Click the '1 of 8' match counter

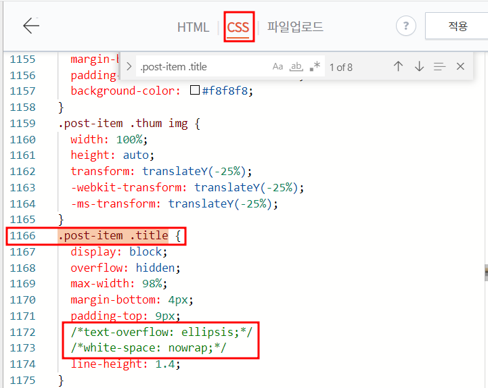pyautogui.click(x=341, y=67)
